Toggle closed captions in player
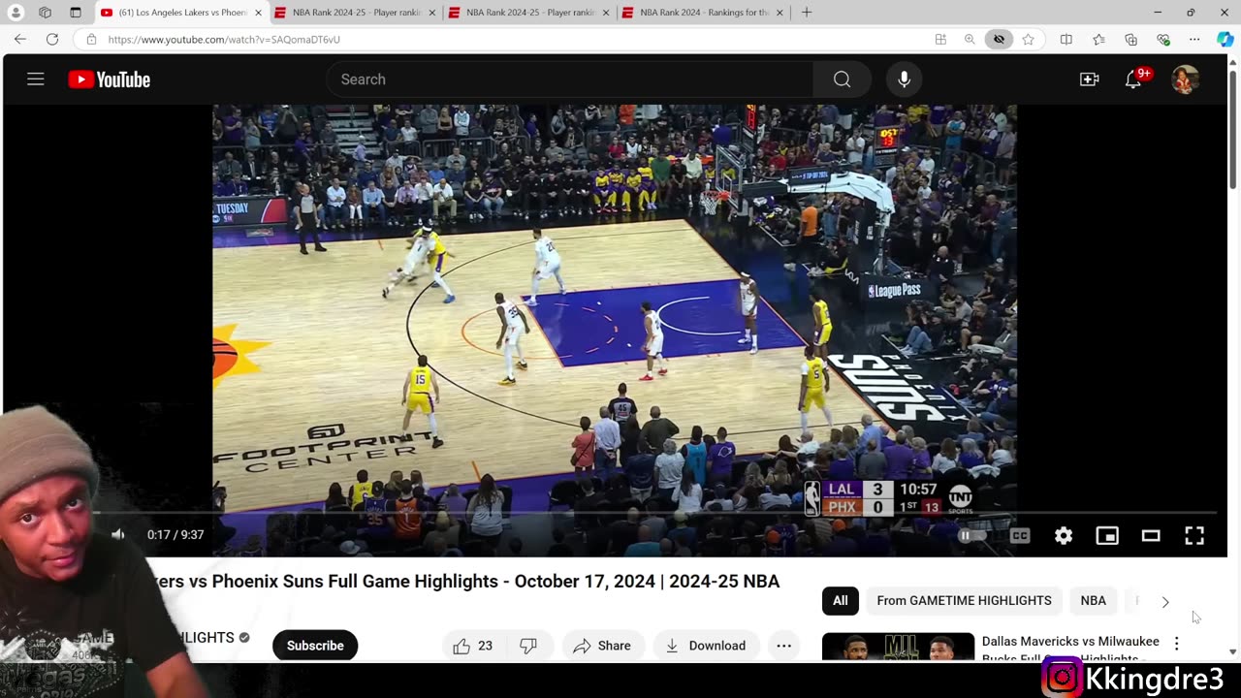1241x698 pixels. [1019, 535]
